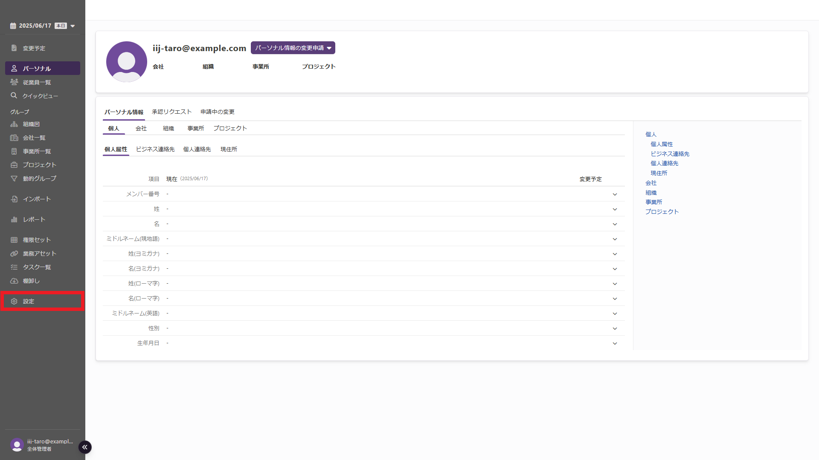Open 従業員一覧 via its people icon
819x460 pixels.
pyautogui.click(x=14, y=82)
